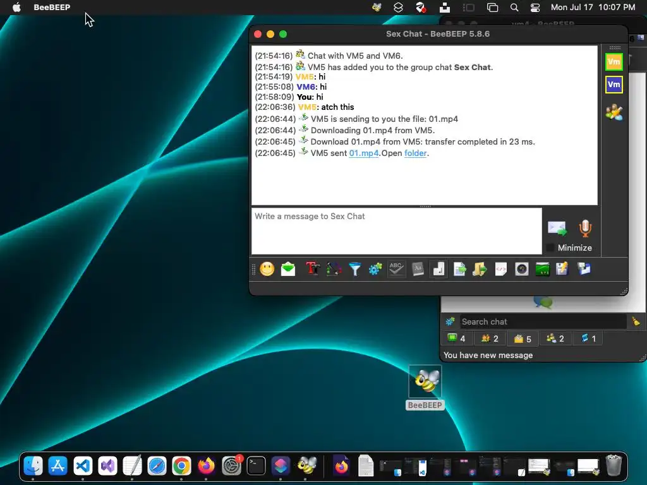
Task: Switch to the file sharing tab showing 1
Action: (x=588, y=338)
